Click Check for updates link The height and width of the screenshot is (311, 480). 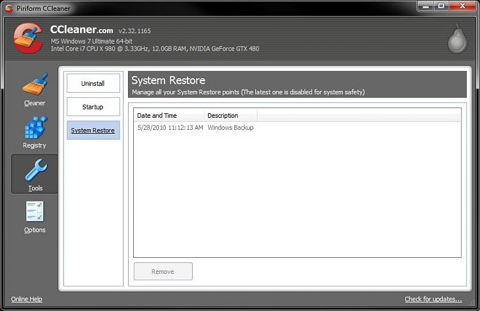point(433,299)
